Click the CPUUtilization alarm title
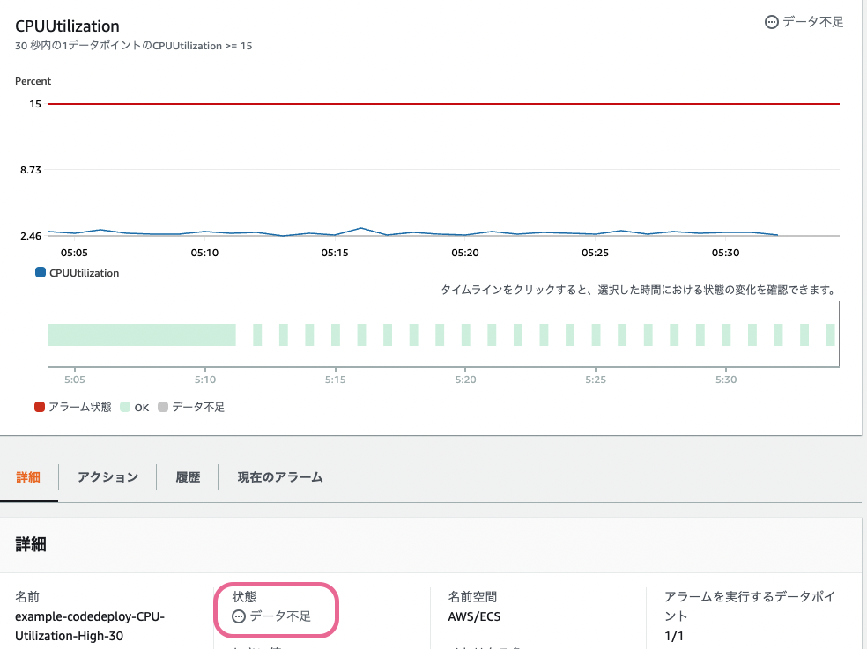This screenshot has height=649, width=867. coord(66,26)
